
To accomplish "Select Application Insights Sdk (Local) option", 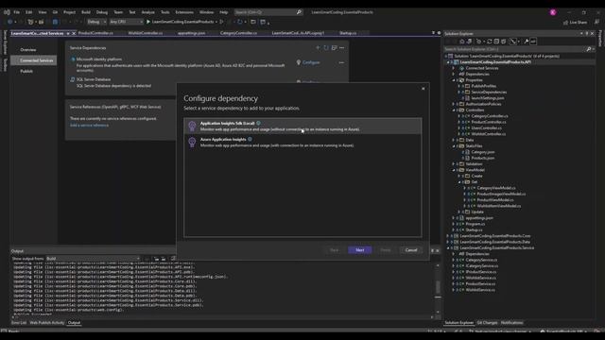I will tap(302, 126).
